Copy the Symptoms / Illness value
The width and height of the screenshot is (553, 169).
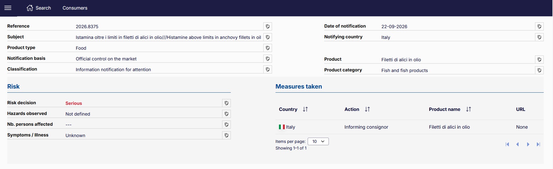pyautogui.click(x=226, y=135)
